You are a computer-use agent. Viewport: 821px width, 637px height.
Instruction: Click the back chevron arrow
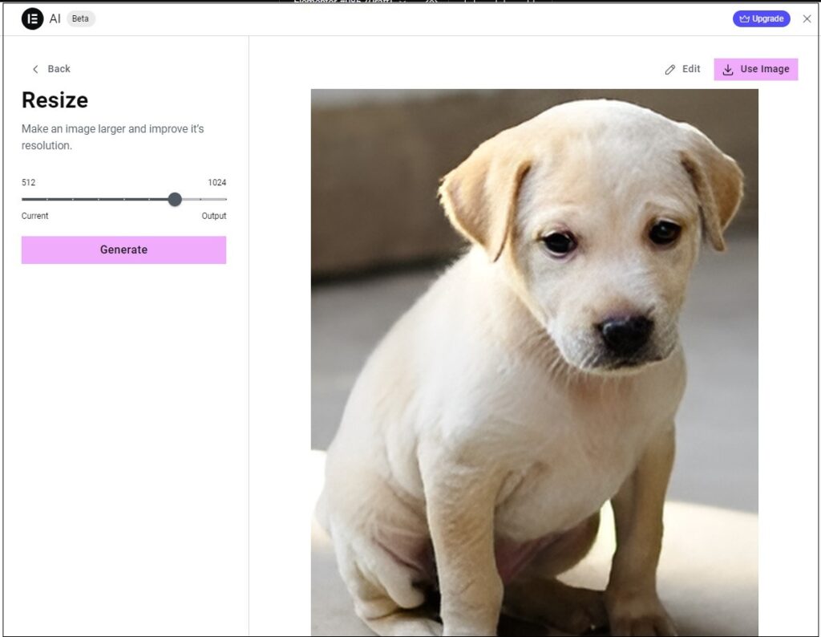(35, 69)
